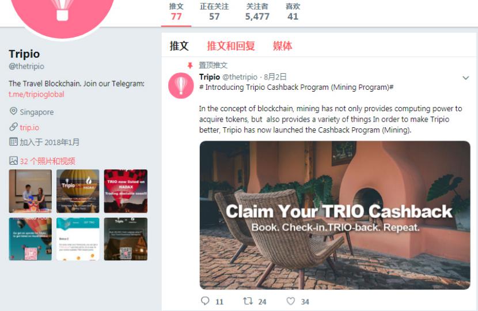The image size is (478, 311).
Task: Open the tweet options chevron dropdown
Action: [x=465, y=78]
